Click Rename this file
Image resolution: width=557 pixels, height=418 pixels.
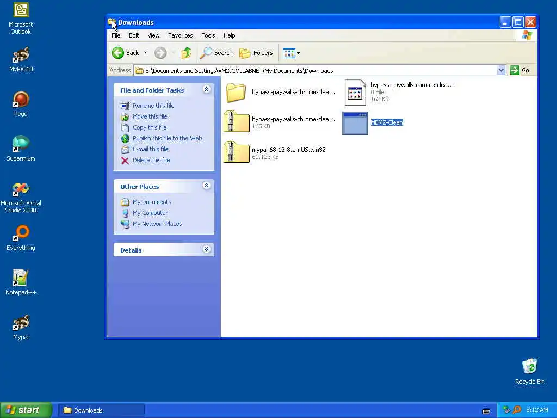pos(153,106)
